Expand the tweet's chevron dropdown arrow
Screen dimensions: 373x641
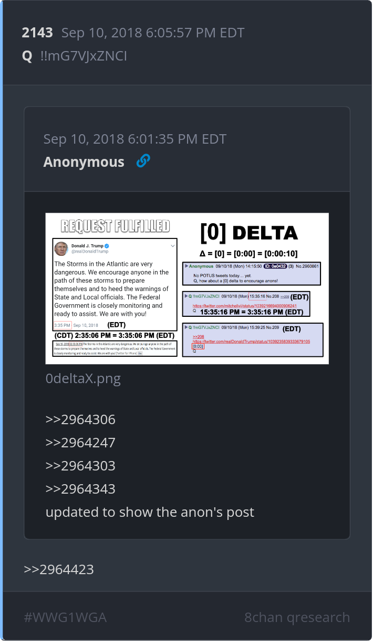coord(172,246)
